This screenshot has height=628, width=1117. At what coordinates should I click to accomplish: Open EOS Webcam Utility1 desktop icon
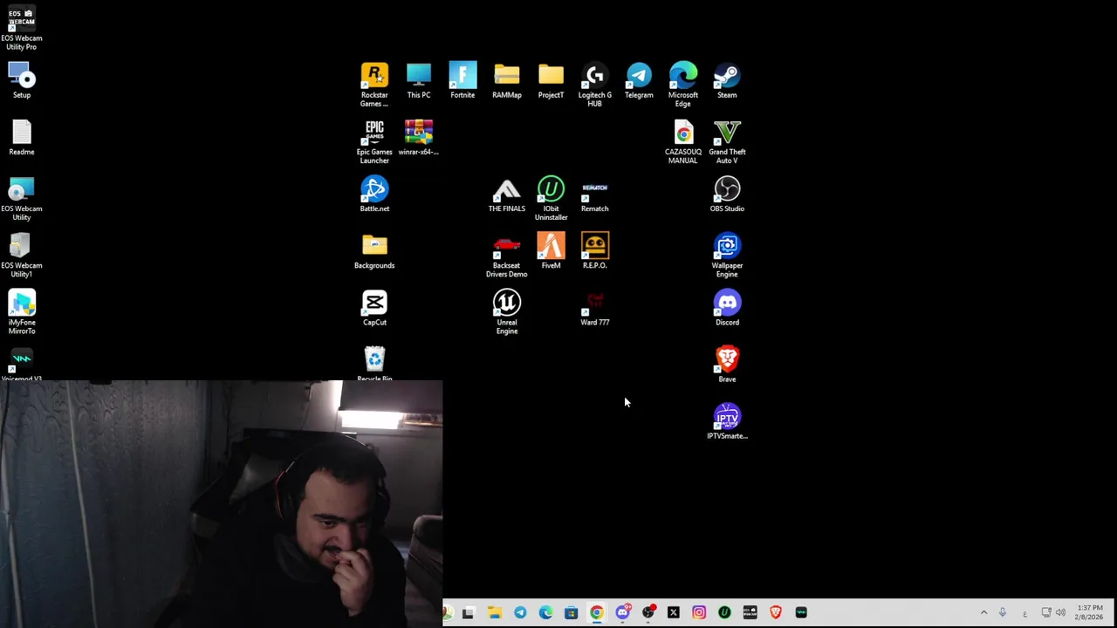pos(22,255)
